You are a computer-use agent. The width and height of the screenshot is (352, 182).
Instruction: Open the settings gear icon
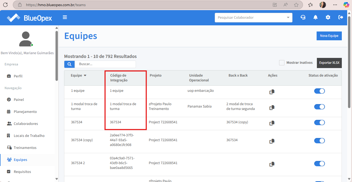pyautogui.click(x=328, y=17)
